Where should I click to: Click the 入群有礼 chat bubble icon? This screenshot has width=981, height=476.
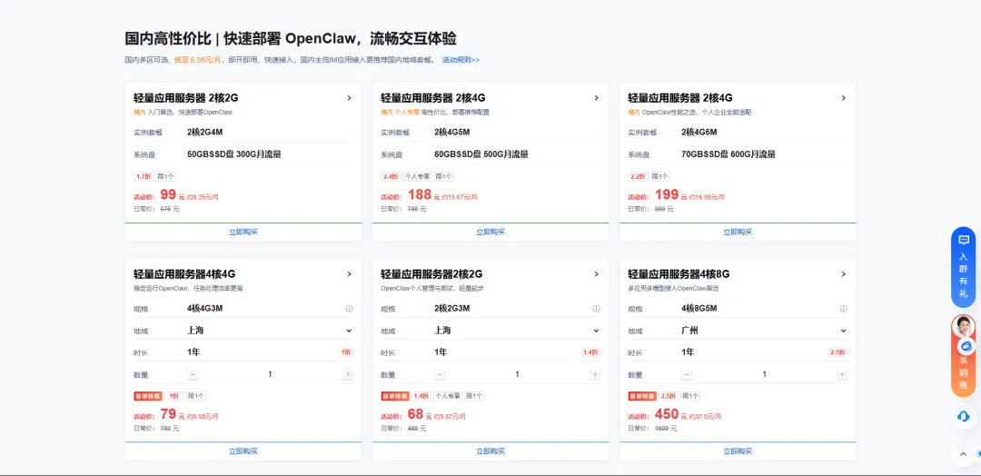click(x=964, y=240)
